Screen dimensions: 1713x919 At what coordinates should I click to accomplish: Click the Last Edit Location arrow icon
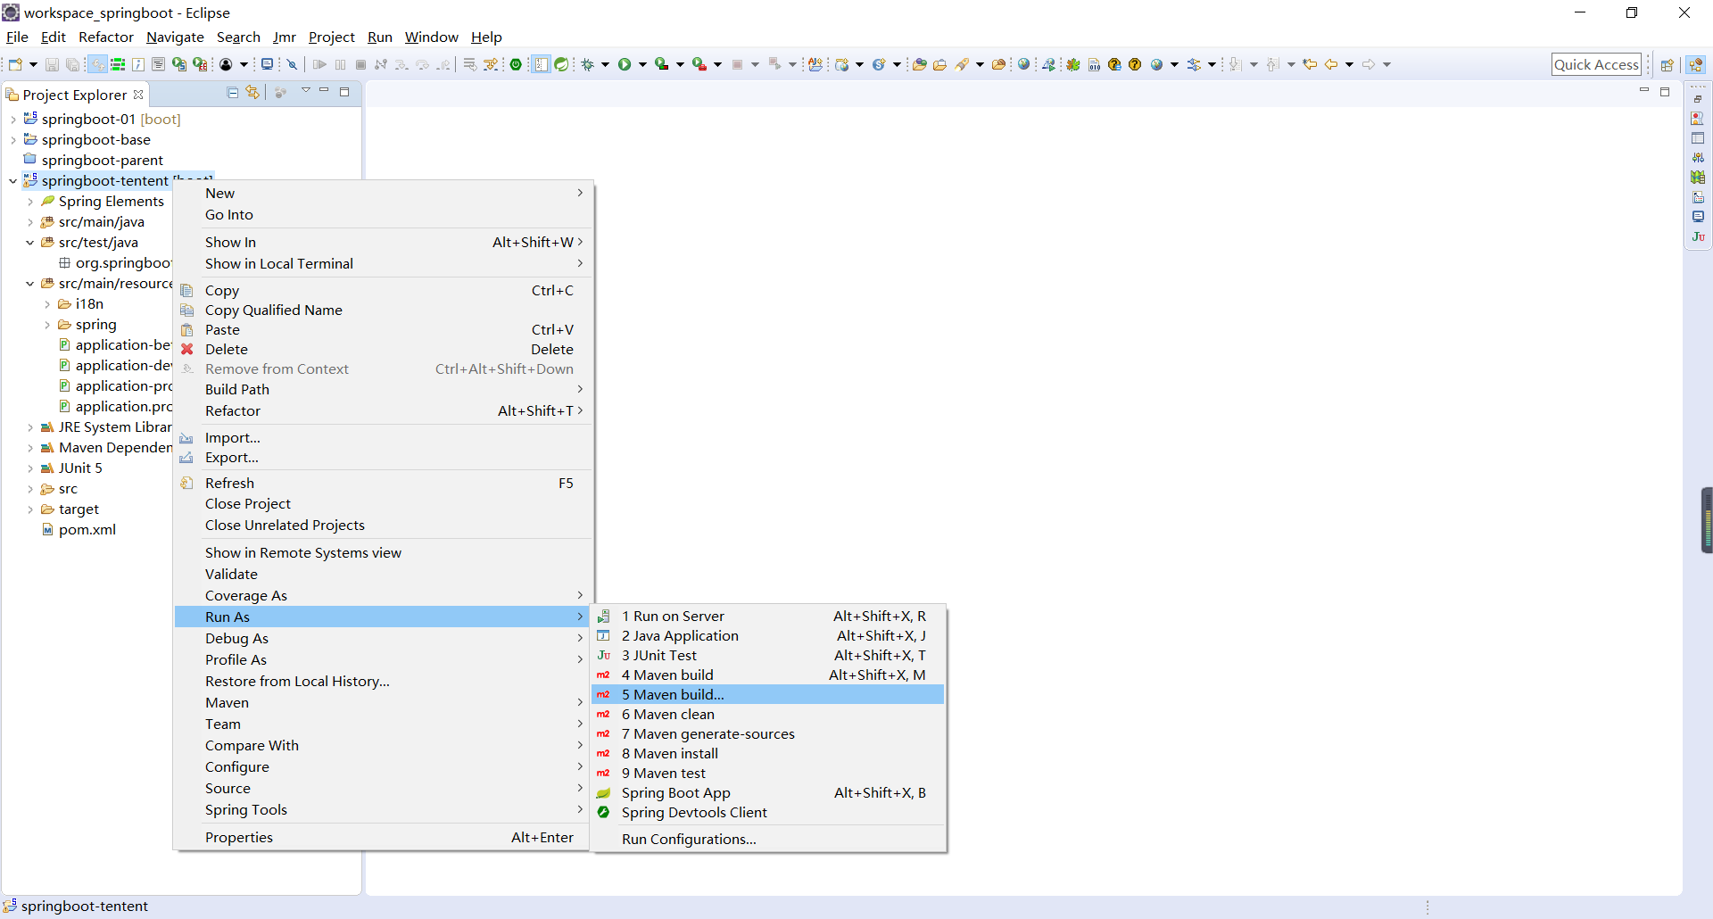pos(1309,64)
